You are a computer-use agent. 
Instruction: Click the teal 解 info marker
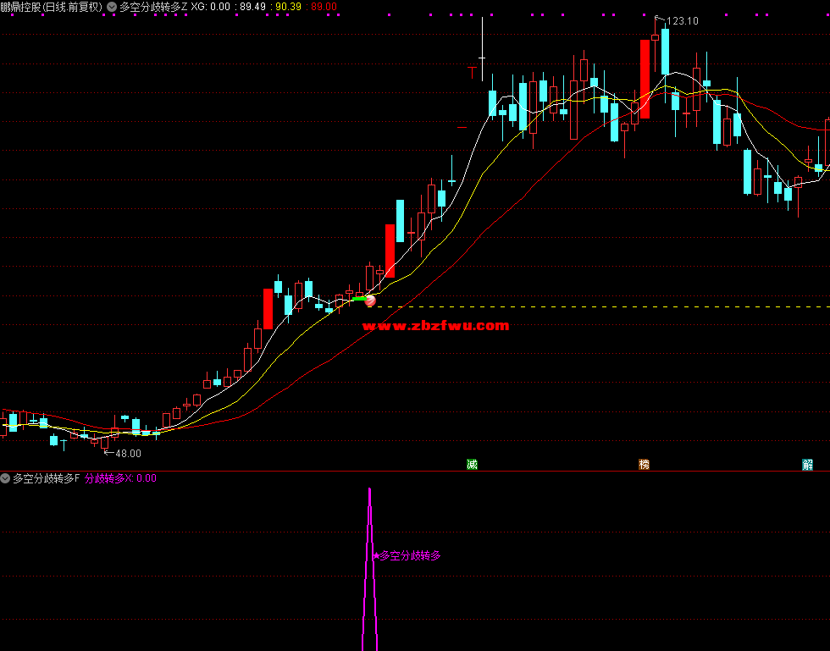click(807, 464)
